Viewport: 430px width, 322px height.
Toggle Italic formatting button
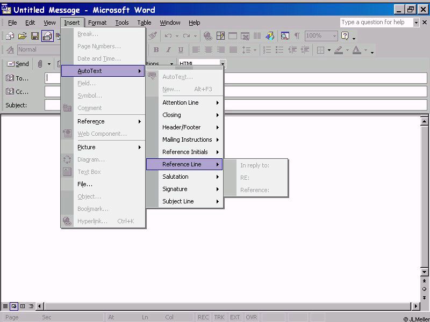pos(168,50)
